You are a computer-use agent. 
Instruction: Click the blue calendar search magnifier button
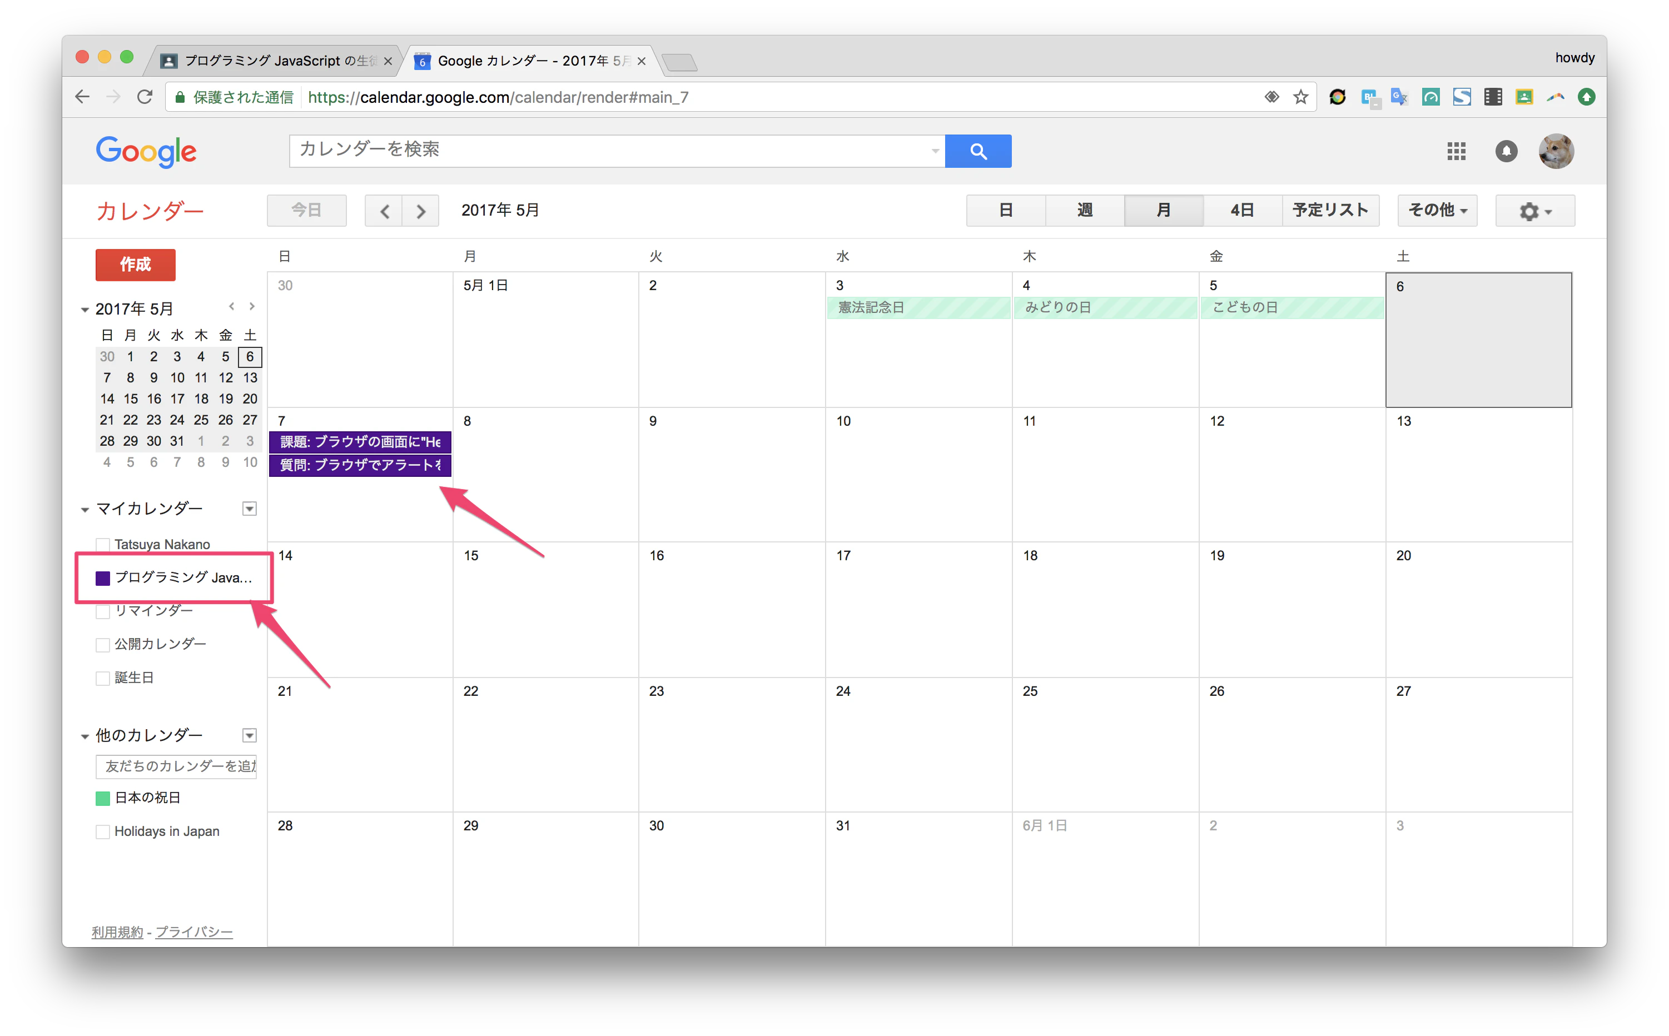tap(977, 151)
